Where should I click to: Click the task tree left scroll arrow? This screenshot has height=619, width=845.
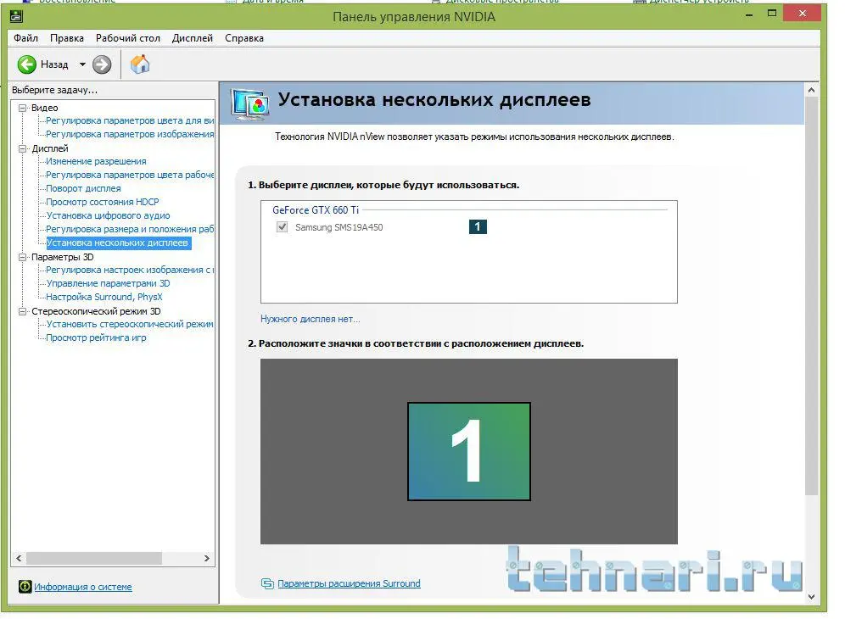[19, 559]
